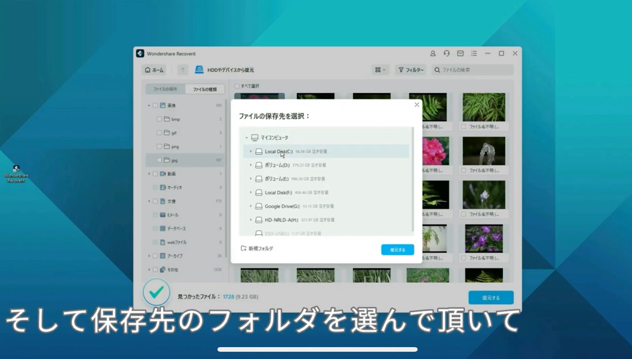Screen dimensions: 632x359
Task: Expand the 文書 tree node
Action: click(149, 201)
